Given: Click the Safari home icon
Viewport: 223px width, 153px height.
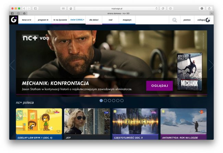Looking at the screenshot, I should [71, 9].
